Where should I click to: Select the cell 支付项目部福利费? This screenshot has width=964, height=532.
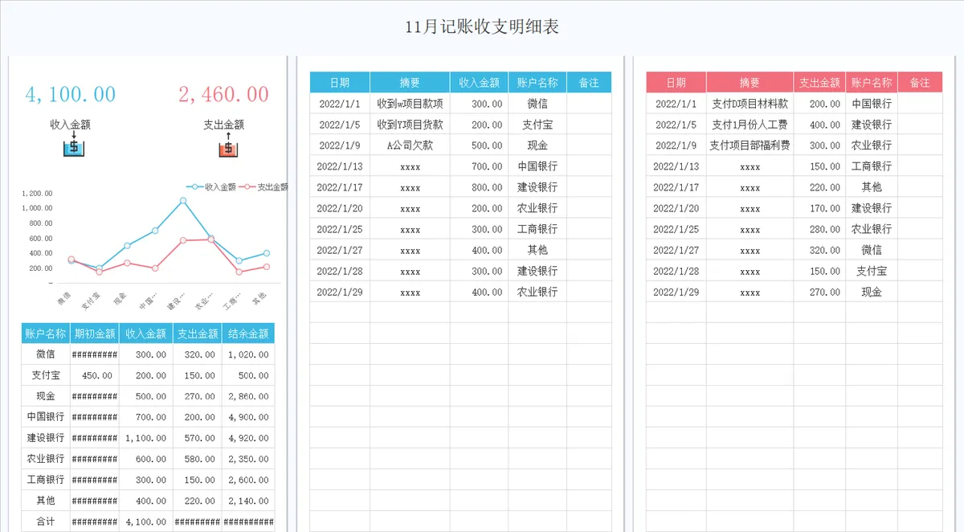point(750,145)
